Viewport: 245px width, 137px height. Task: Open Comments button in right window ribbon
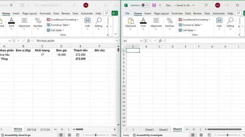coord(238,13)
